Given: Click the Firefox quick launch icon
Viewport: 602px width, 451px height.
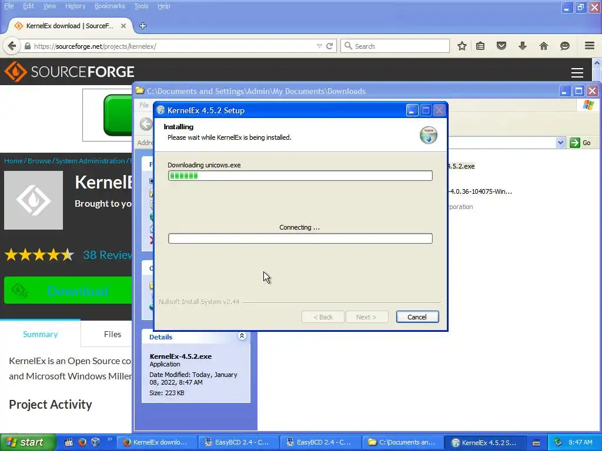Looking at the screenshot, I should coord(82,442).
